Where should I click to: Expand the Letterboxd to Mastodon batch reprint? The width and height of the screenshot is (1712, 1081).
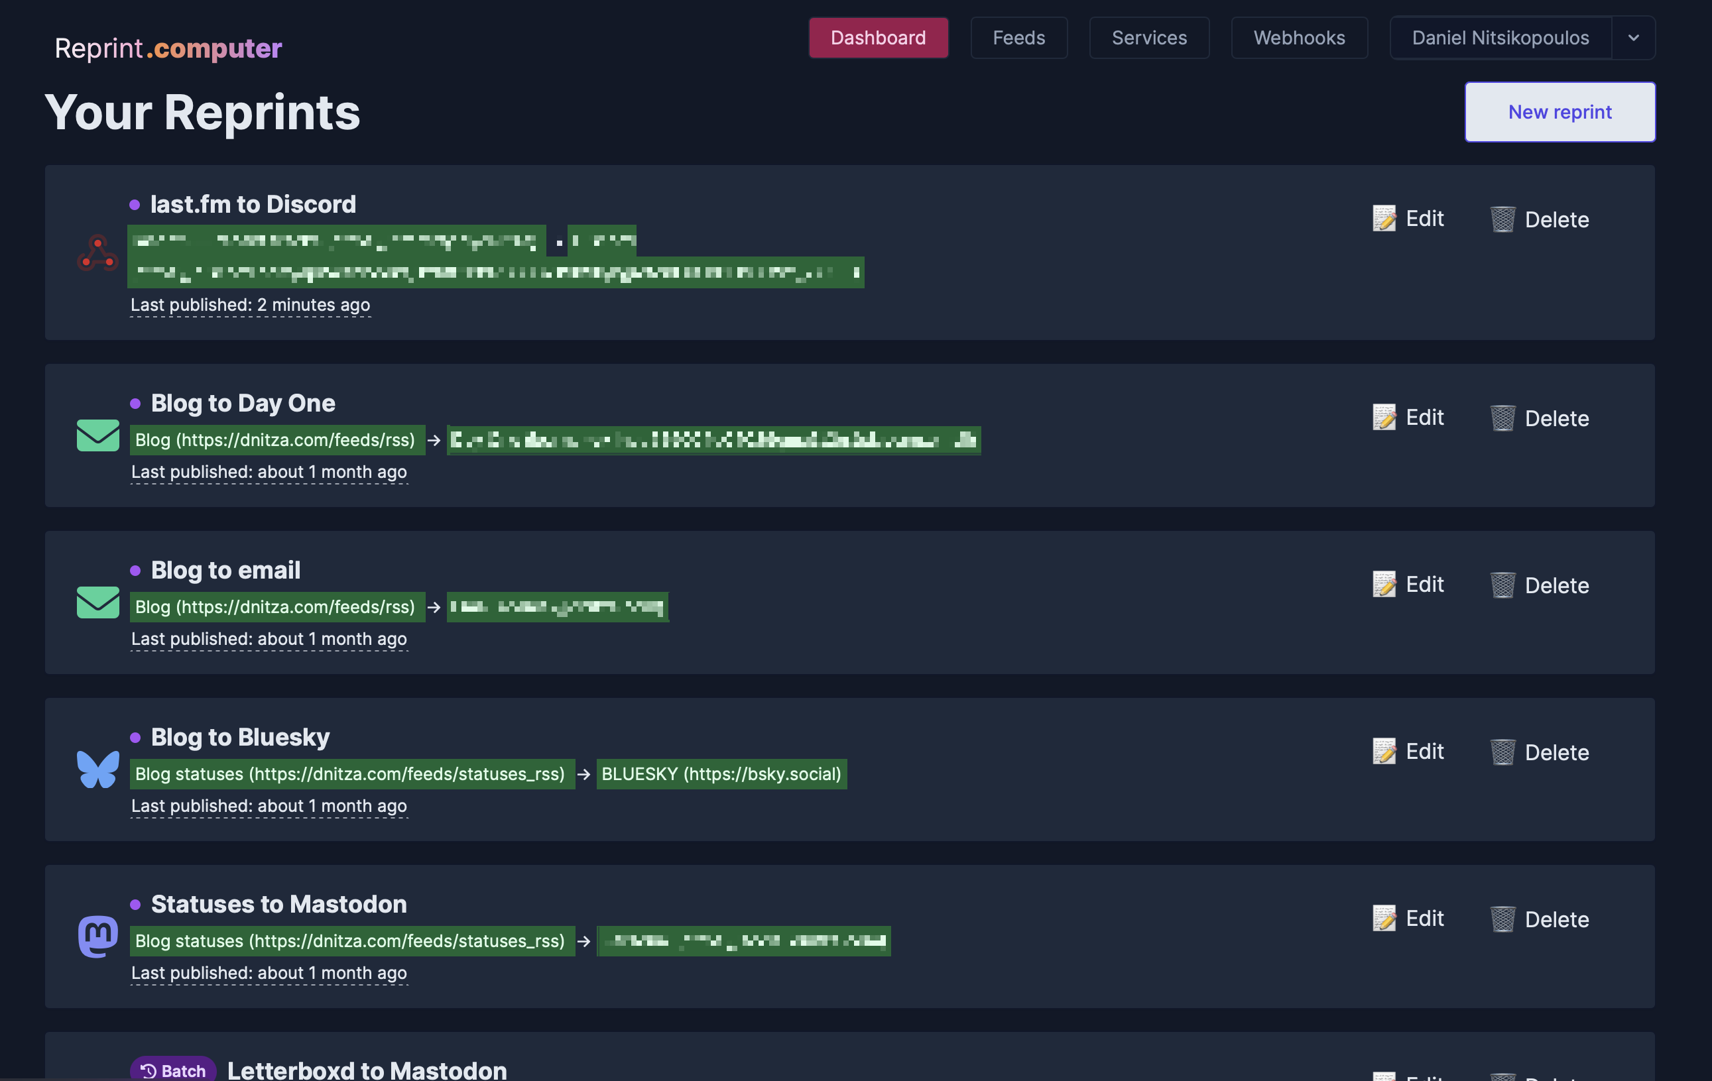pos(366,1068)
